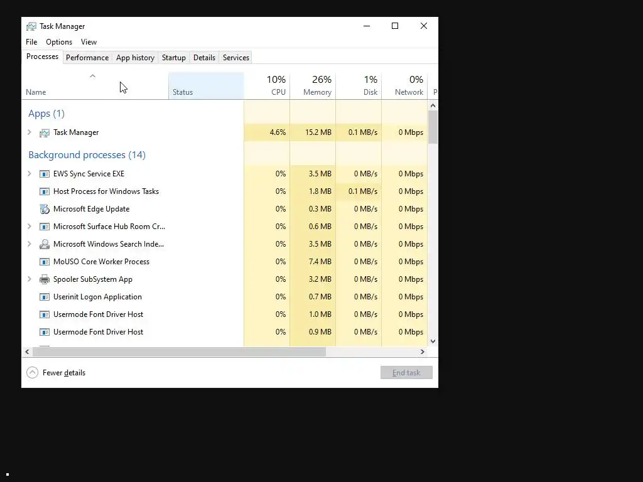
Task: Select the MoUSO Core Worker Process name
Action: pyautogui.click(x=101, y=262)
